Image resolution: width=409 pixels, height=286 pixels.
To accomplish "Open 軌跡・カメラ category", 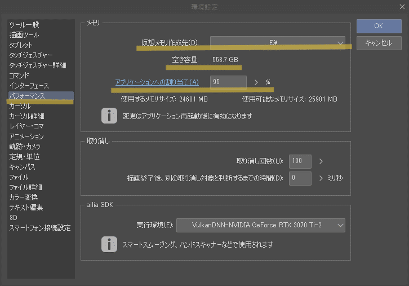I will 25,147.
